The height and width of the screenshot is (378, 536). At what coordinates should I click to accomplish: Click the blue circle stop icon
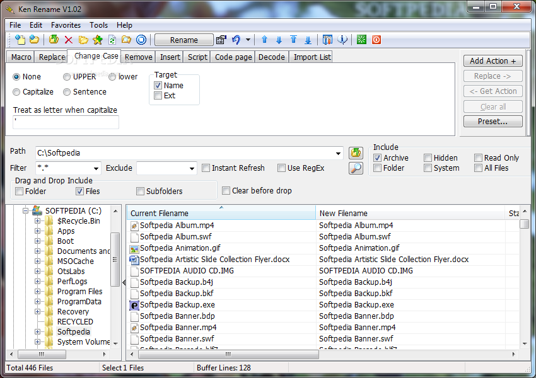tap(141, 40)
